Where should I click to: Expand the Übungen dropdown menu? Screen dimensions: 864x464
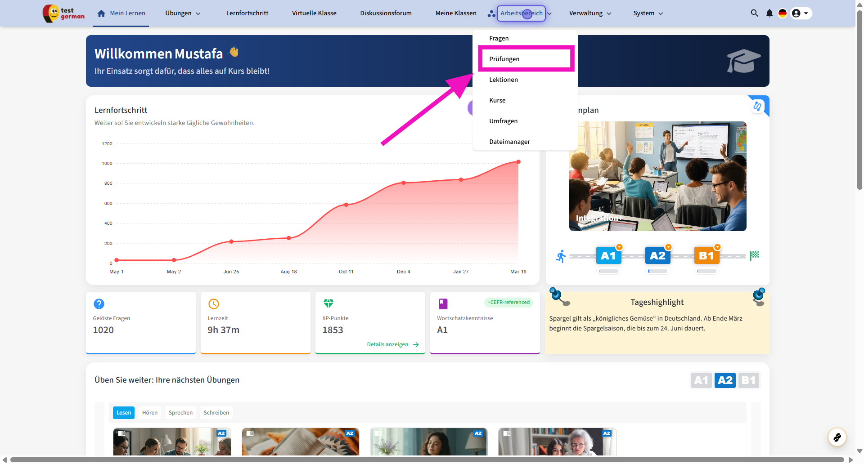[183, 13]
